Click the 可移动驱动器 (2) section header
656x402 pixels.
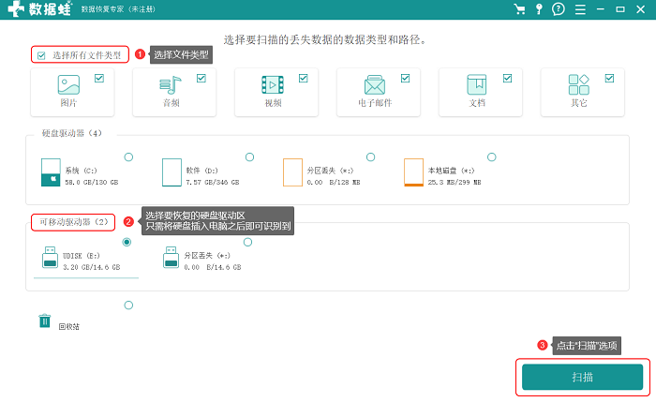74,222
